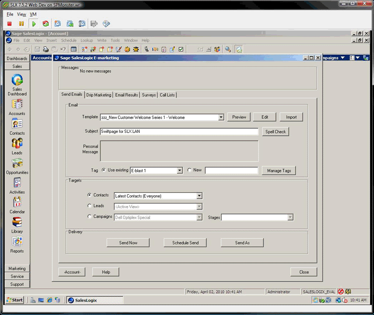Image resolution: width=374 pixels, height=315 pixels.
Task: Click the Windows Start button
Action: click(14, 300)
